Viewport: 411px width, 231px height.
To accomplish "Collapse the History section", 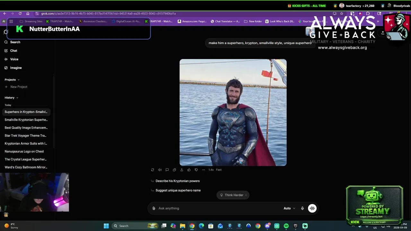I will (x=12, y=98).
